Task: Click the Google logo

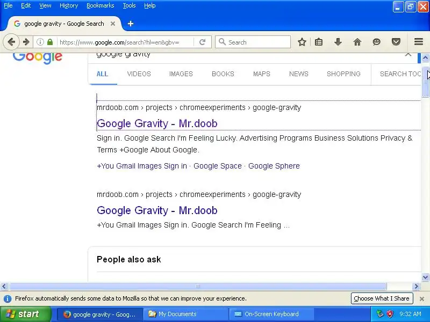Action: [x=38, y=58]
